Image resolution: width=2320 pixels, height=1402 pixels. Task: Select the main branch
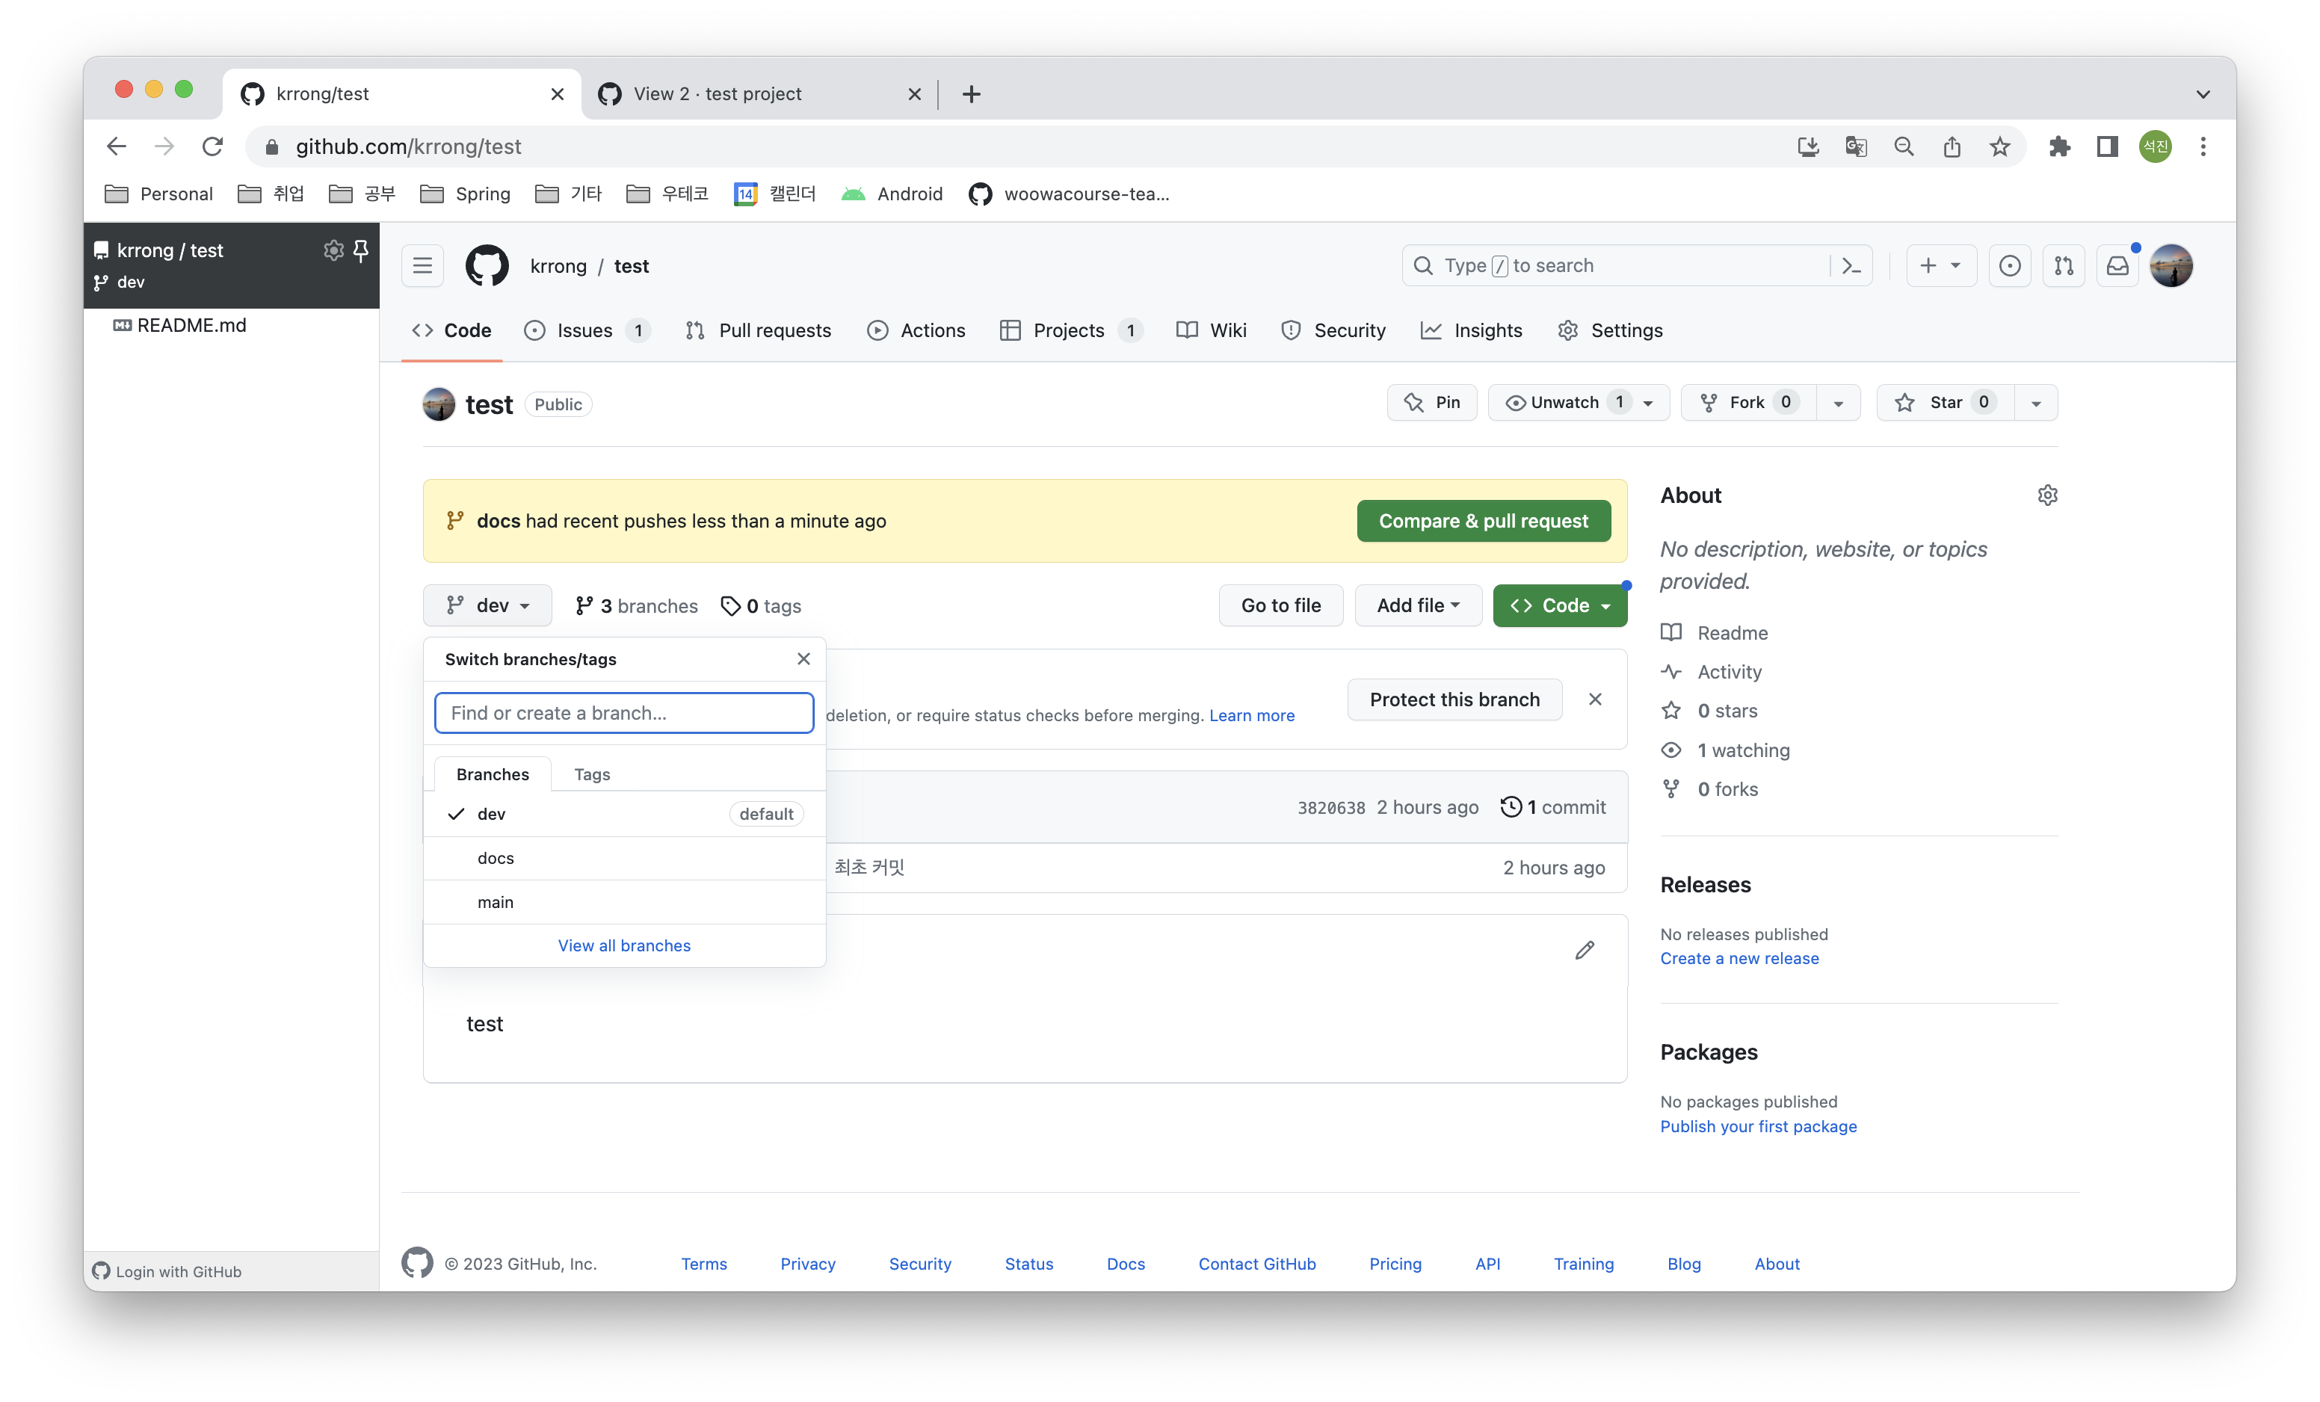[624, 902]
